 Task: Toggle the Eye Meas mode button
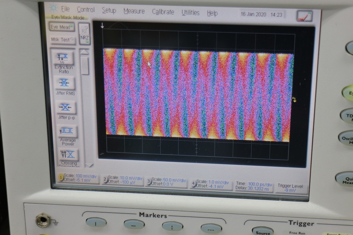click(62, 27)
